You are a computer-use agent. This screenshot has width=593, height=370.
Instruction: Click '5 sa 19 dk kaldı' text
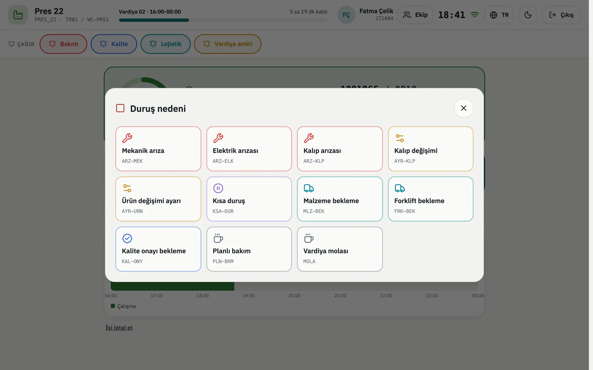pyautogui.click(x=308, y=12)
